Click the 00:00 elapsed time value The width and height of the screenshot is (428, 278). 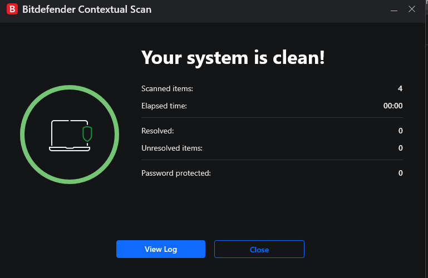tap(393, 106)
